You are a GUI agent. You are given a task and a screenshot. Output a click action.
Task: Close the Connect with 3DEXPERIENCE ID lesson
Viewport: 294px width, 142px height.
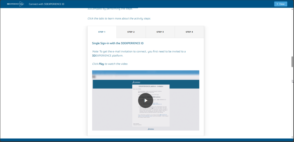point(281,4)
